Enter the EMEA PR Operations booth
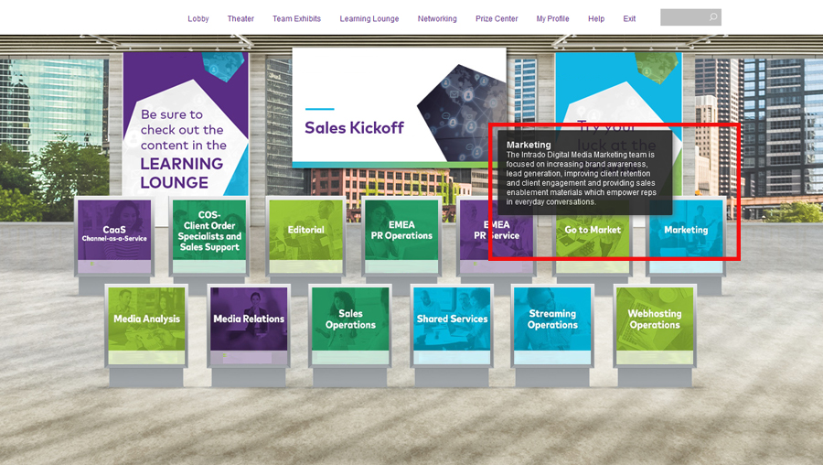The height and width of the screenshot is (465, 823). [x=402, y=231]
